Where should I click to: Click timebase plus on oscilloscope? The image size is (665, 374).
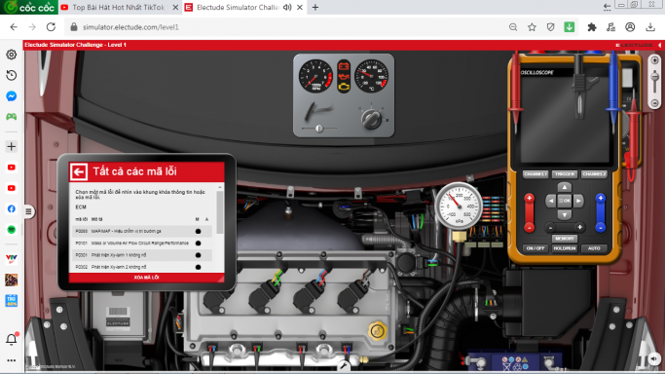pos(579,228)
